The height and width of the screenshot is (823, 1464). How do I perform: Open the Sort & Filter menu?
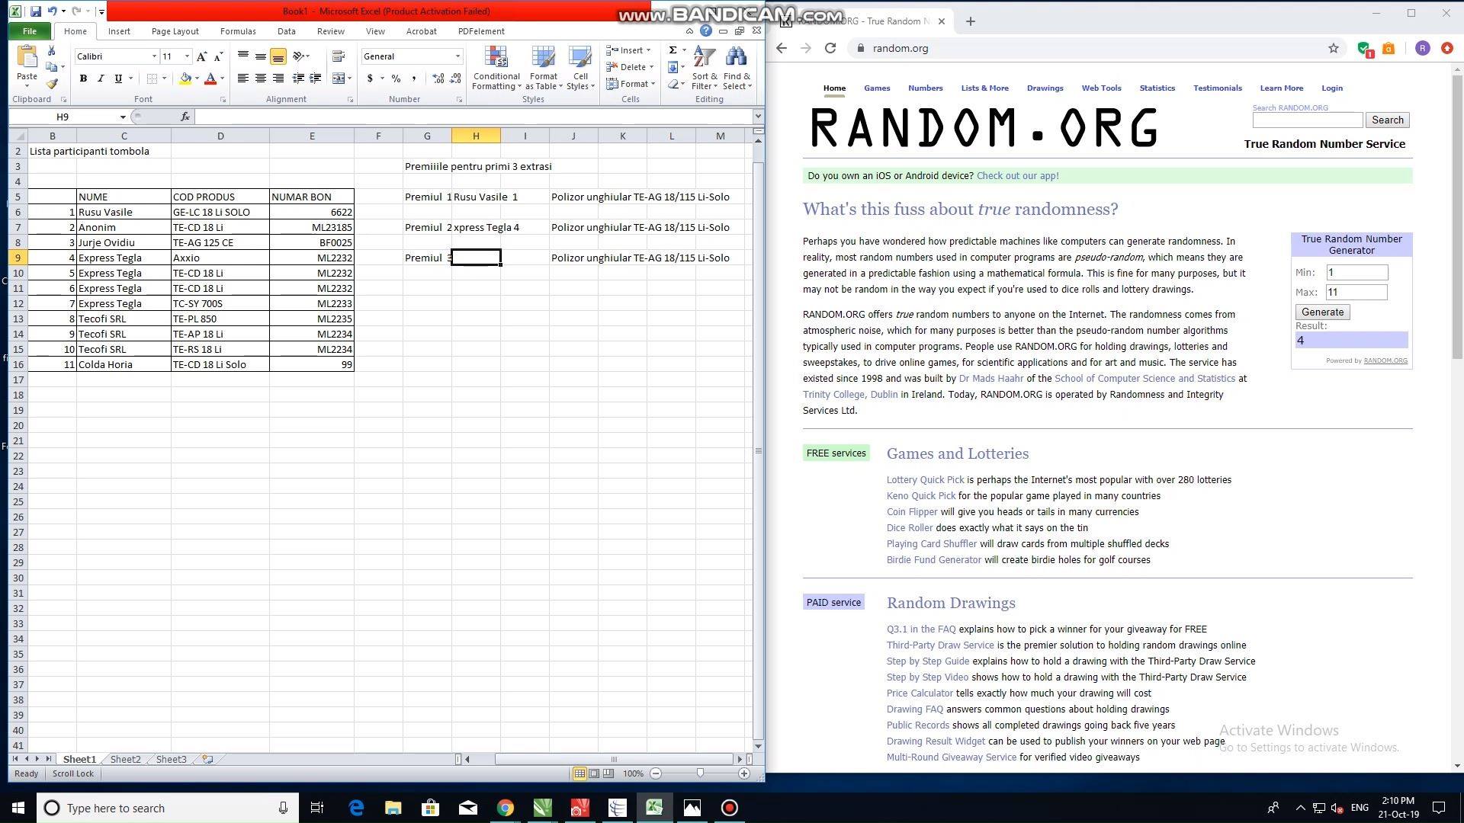point(705,68)
